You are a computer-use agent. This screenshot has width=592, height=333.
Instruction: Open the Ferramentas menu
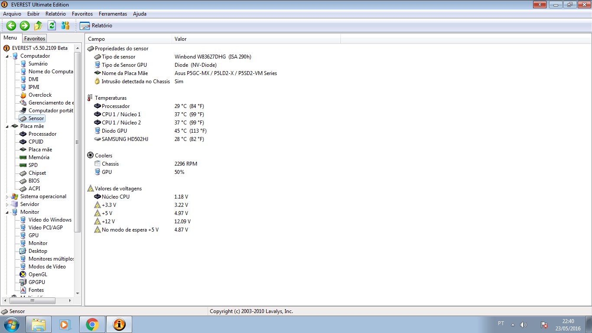click(x=113, y=14)
